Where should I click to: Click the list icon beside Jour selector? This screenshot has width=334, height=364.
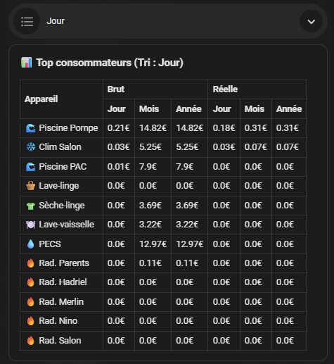pos(27,22)
